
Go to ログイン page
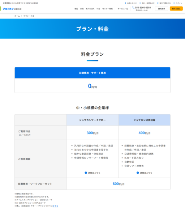(x=179, y=3)
